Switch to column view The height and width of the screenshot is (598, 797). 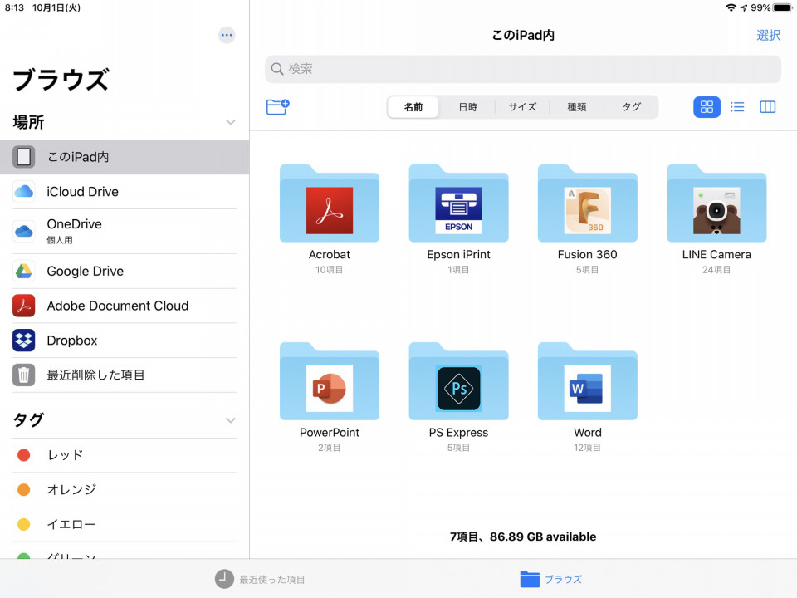[767, 107]
